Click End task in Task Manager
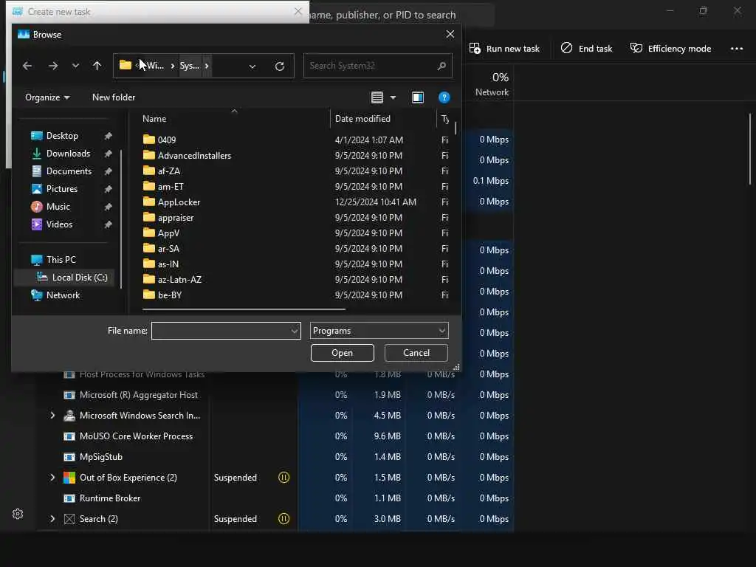Viewport: 756px width, 567px height. [x=587, y=49]
